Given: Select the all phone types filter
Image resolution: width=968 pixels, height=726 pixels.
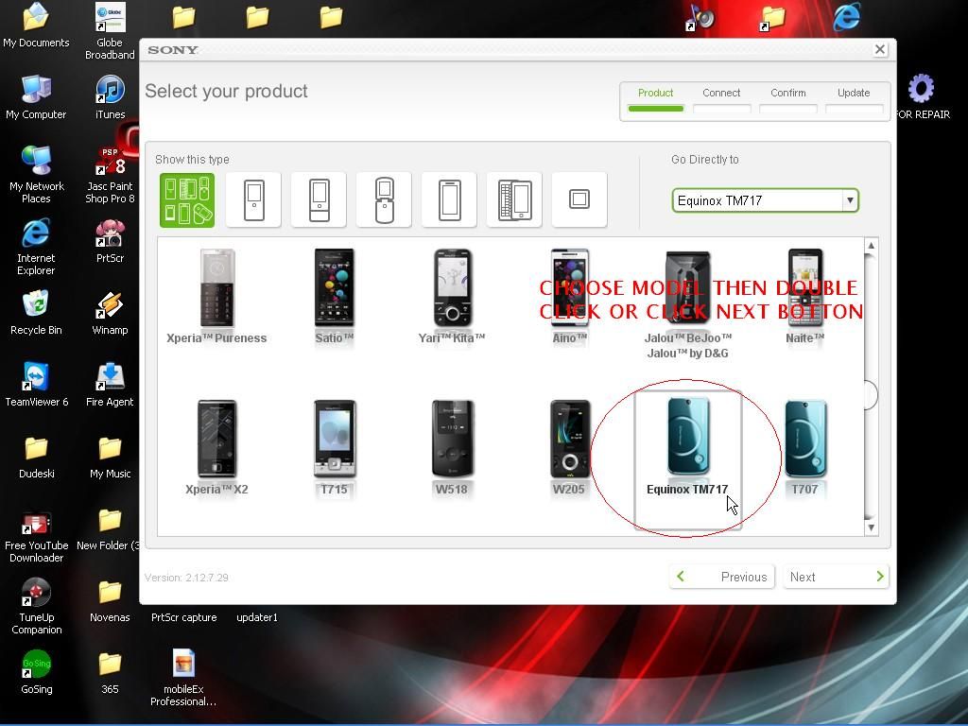Looking at the screenshot, I should (187, 199).
